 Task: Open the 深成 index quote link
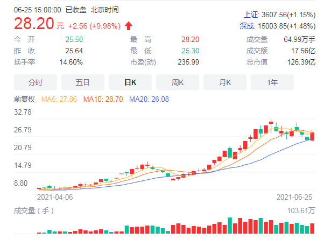point(247,26)
